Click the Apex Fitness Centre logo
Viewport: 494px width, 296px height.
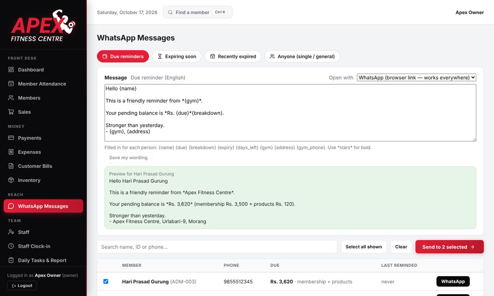click(x=43, y=25)
